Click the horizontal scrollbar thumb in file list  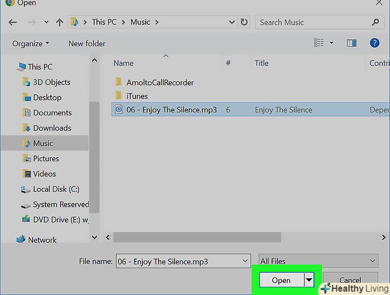[197, 237]
